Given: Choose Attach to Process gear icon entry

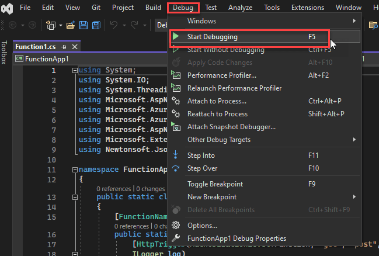Looking at the screenshot, I should (217, 101).
